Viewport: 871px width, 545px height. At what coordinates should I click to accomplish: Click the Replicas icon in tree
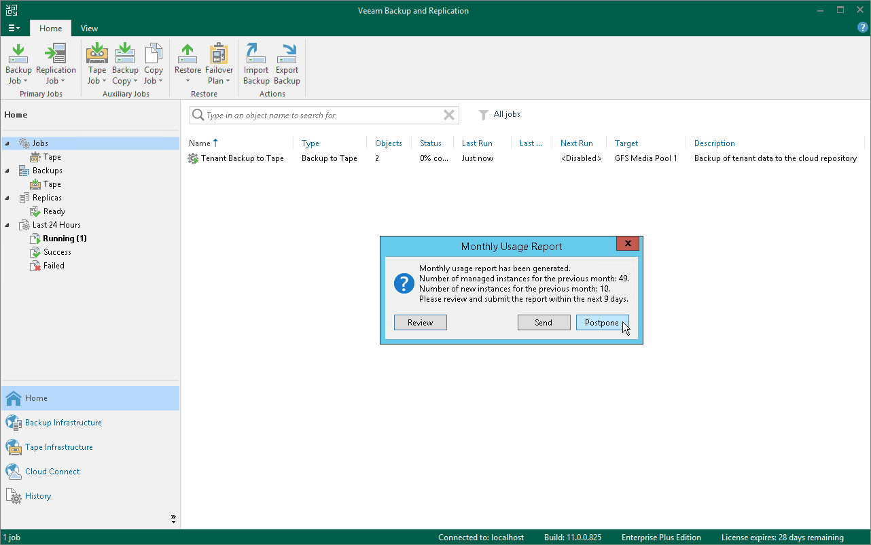24,198
